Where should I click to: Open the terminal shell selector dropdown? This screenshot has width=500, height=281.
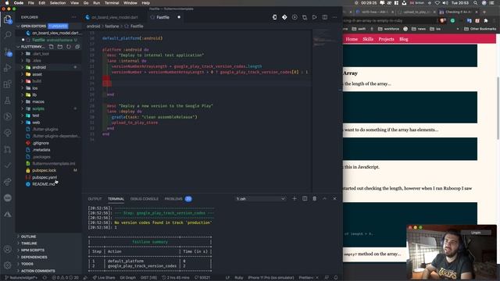point(260,199)
